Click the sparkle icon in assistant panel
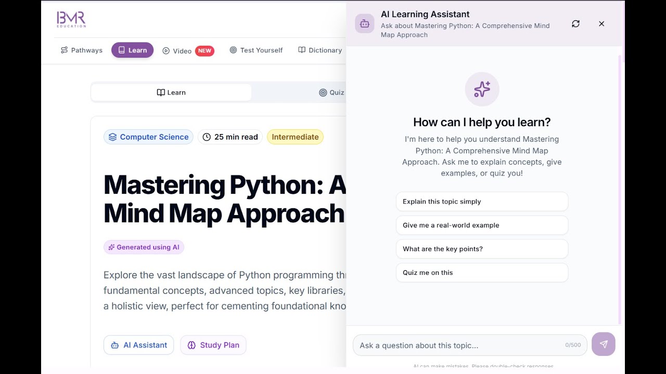Screen dimensions: 666x374 pyautogui.click(x=482, y=89)
